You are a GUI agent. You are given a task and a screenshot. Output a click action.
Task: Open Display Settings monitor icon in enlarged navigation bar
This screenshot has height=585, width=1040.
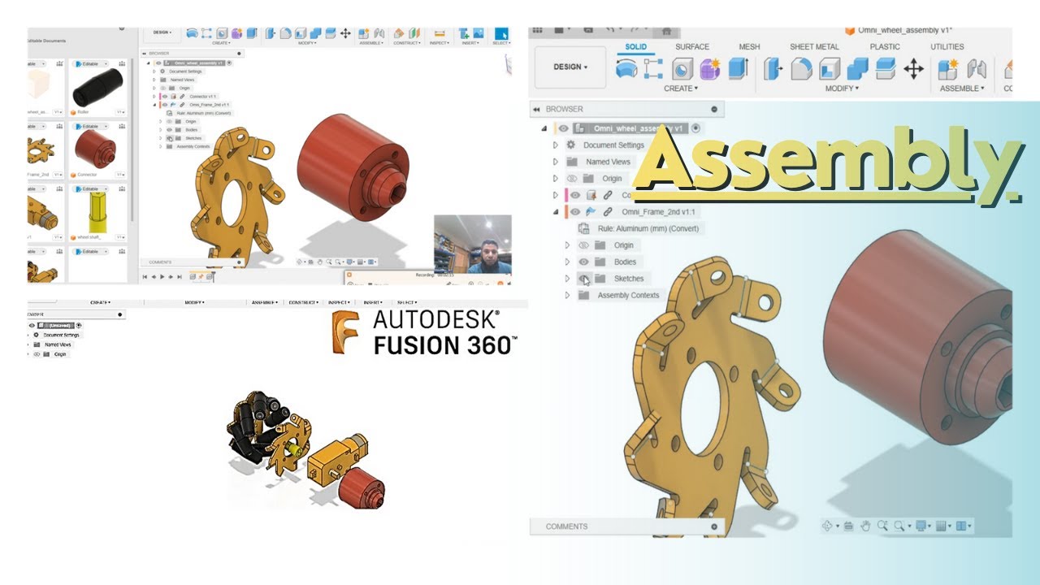click(921, 526)
